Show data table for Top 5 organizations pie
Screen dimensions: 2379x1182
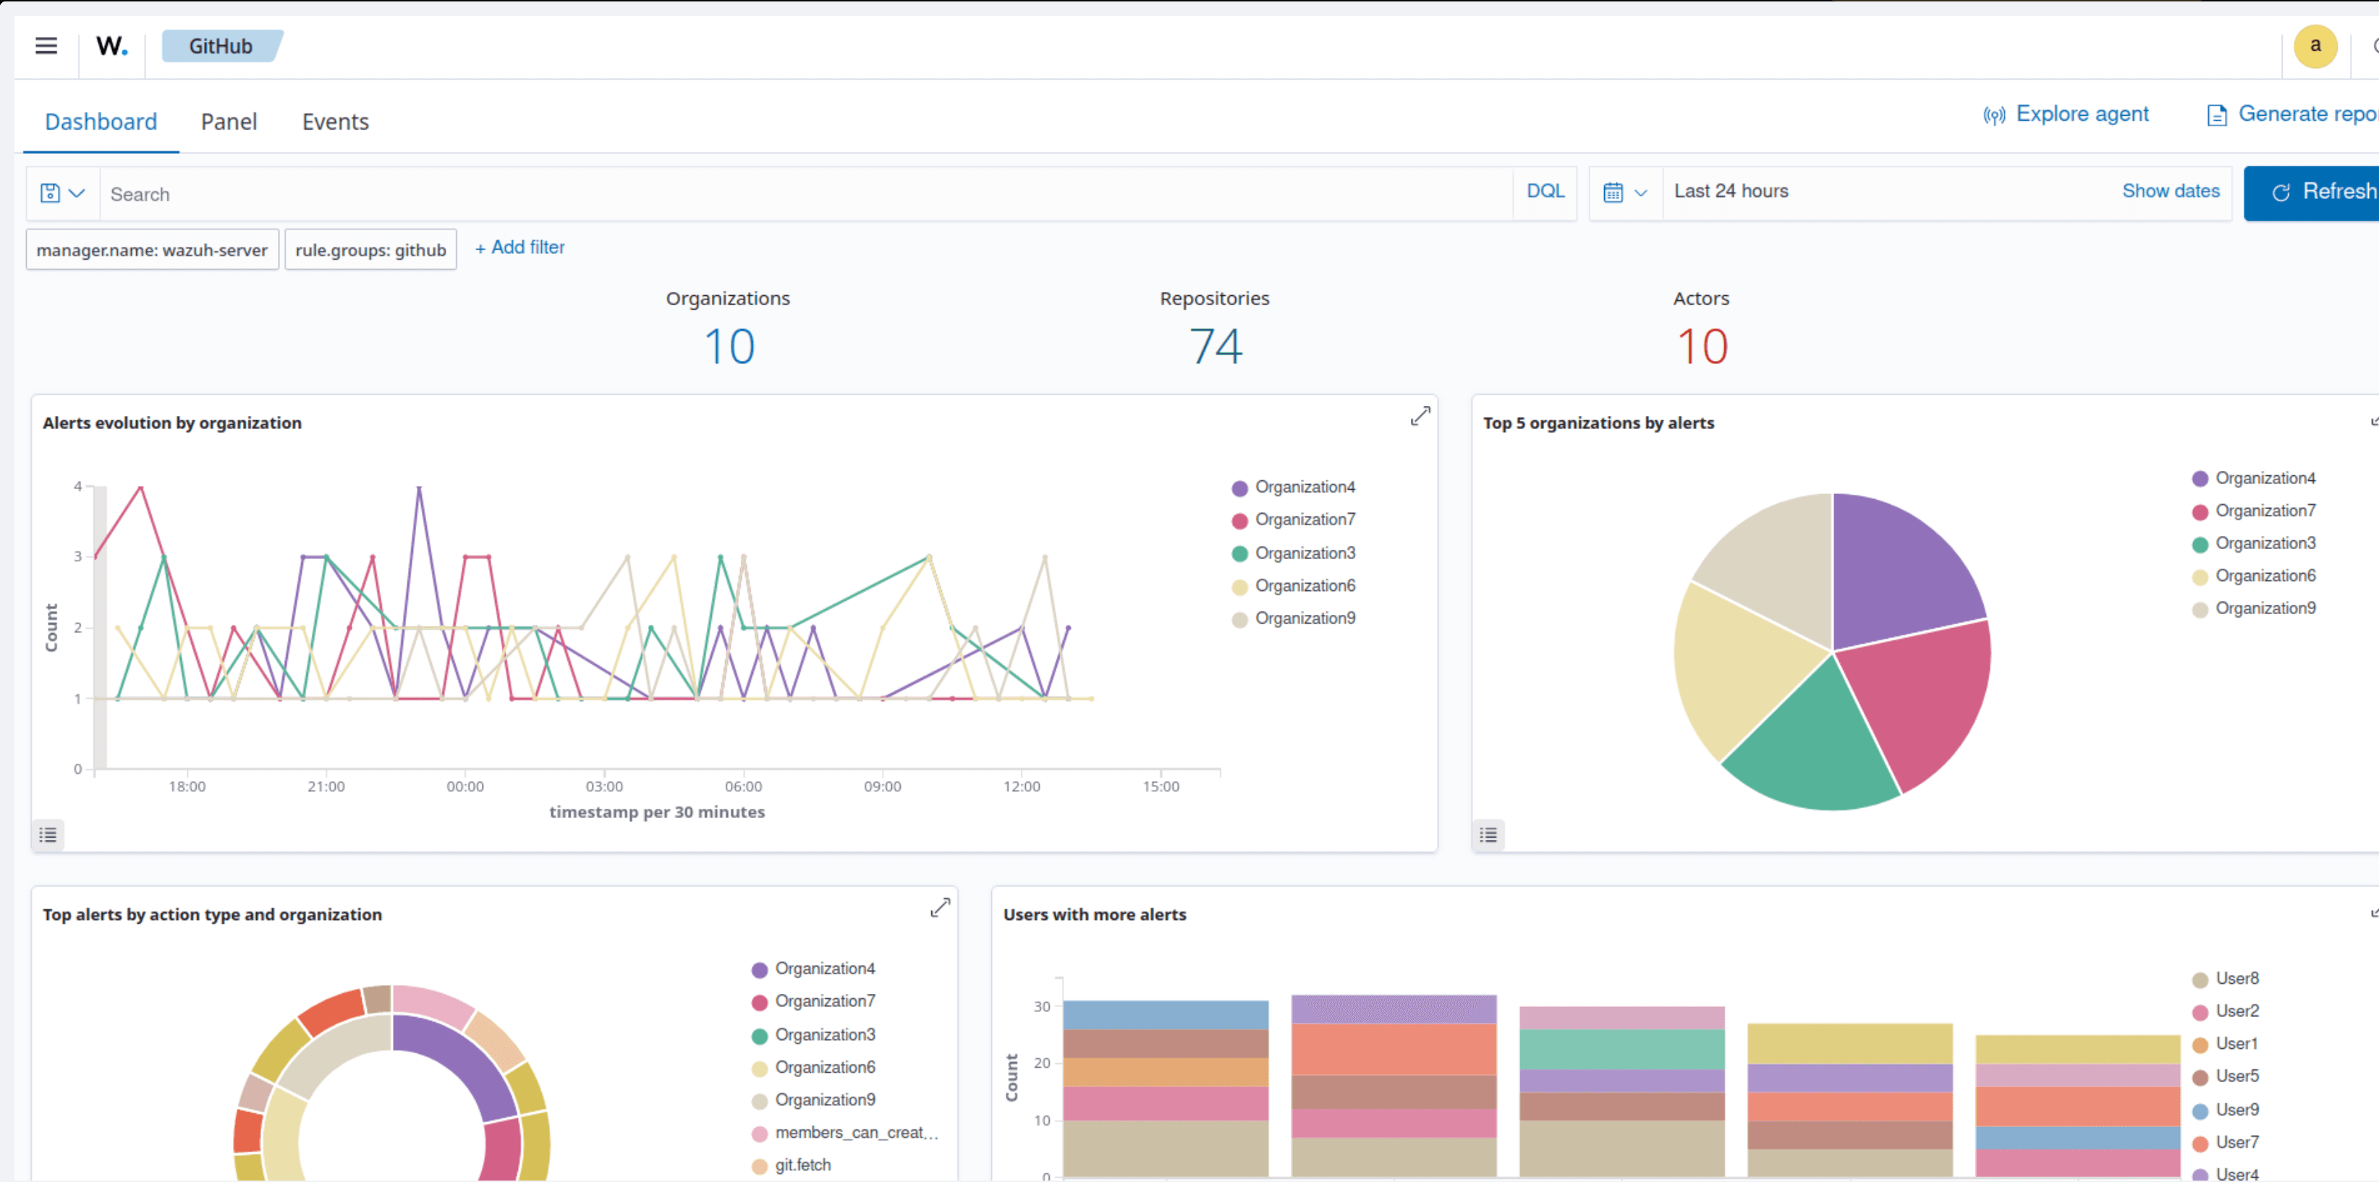1488,835
